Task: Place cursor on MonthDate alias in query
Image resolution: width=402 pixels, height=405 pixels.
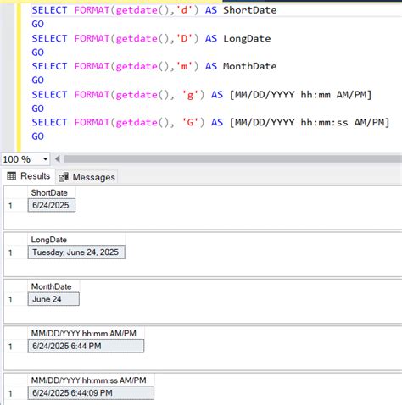Action: coord(250,66)
